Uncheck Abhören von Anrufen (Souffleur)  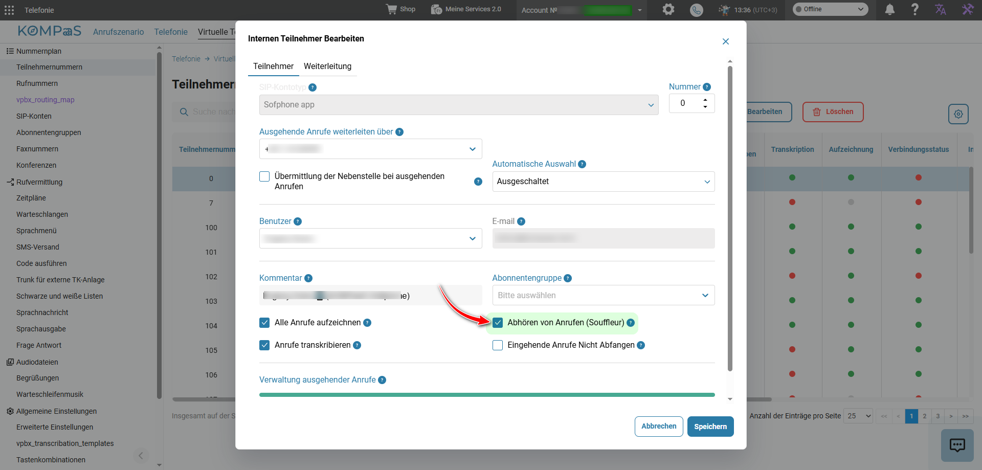(x=498, y=323)
